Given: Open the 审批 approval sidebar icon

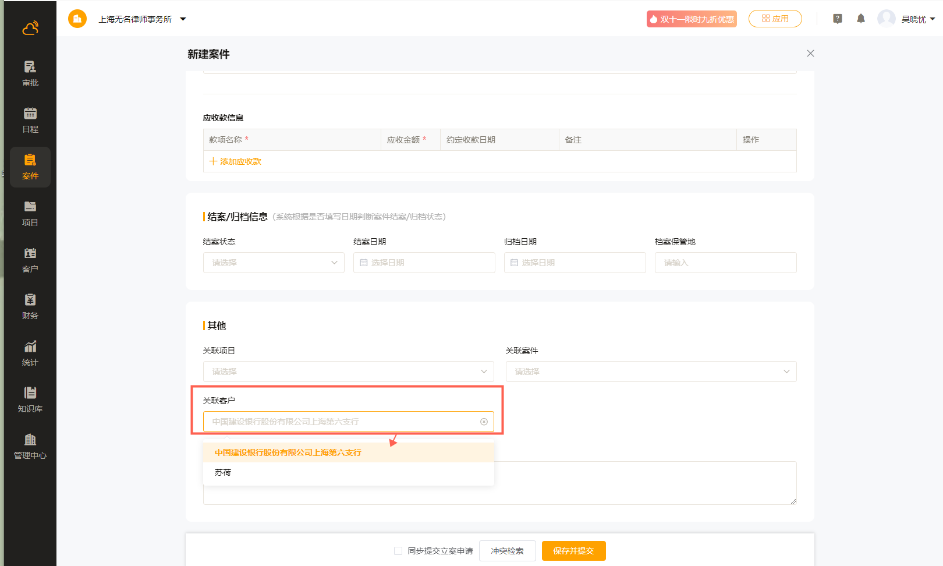Looking at the screenshot, I should tap(30, 73).
